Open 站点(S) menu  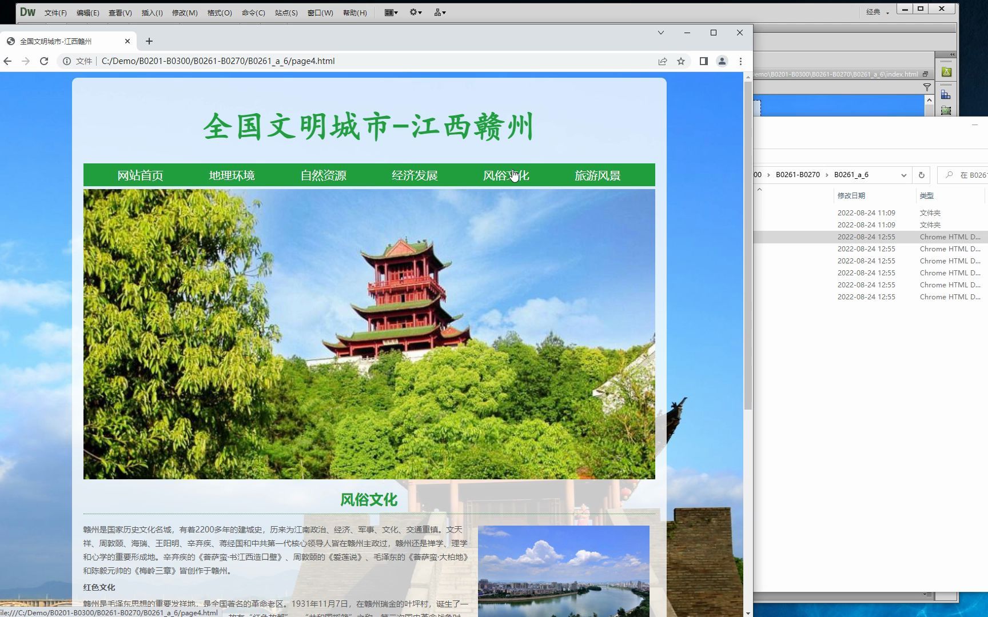(286, 13)
